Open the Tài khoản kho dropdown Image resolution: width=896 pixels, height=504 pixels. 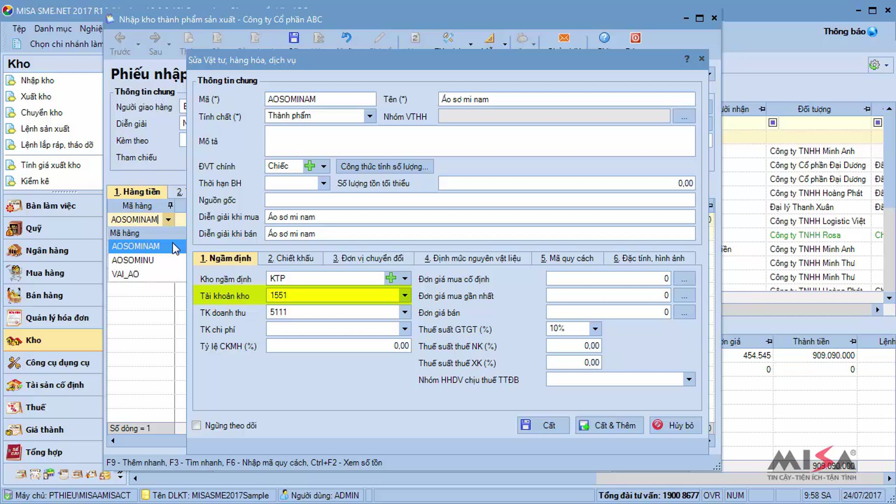pos(405,295)
